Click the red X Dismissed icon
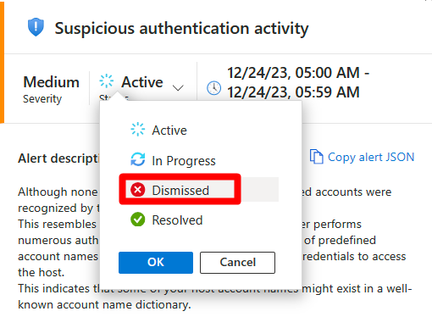 pyautogui.click(x=138, y=190)
